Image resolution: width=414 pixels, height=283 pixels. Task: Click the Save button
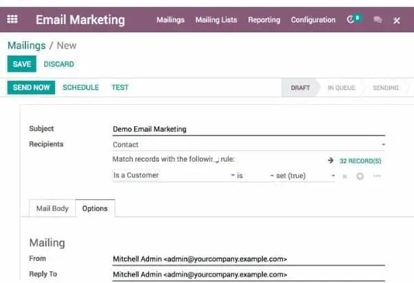(x=21, y=64)
